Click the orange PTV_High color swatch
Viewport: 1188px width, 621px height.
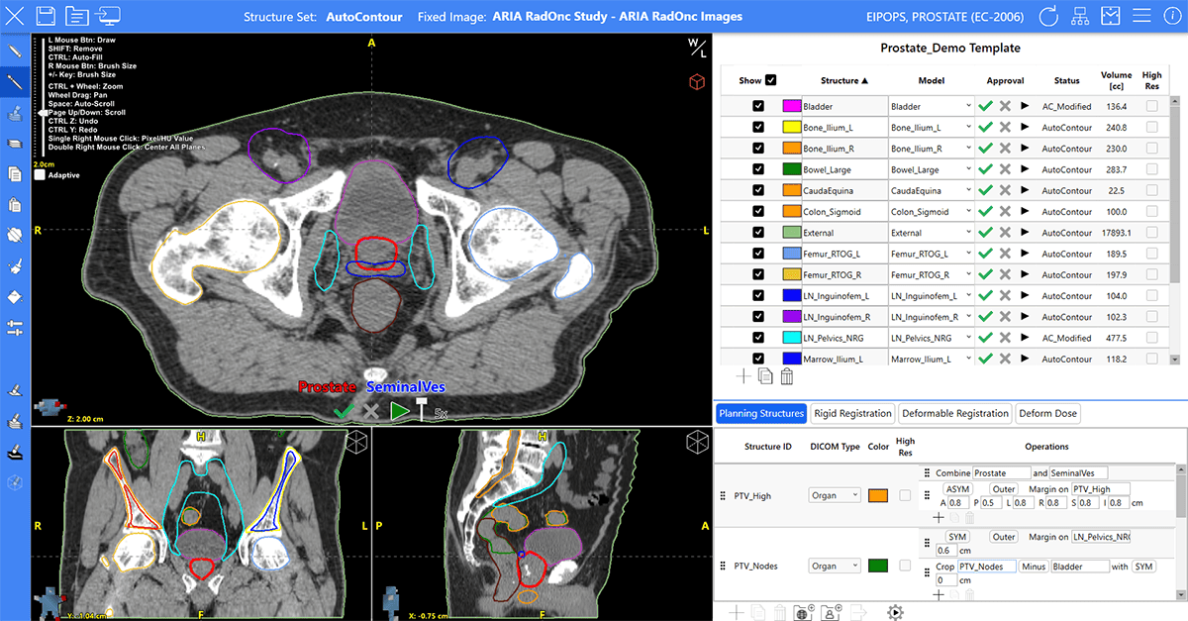(x=878, y=495)
